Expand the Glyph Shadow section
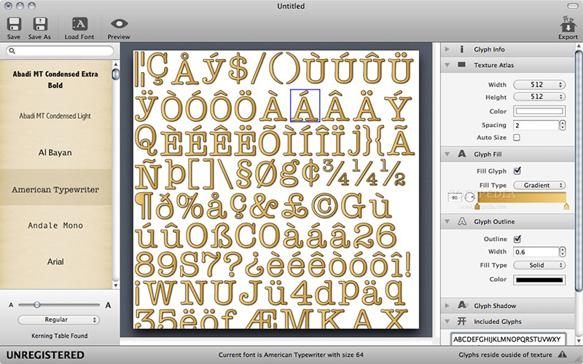 tap(447, 305)
